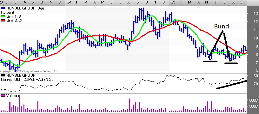The width and height of the screenshot is (259, 114).
Task: Select the '24 year marker on timeline
Action: [69, 2]
